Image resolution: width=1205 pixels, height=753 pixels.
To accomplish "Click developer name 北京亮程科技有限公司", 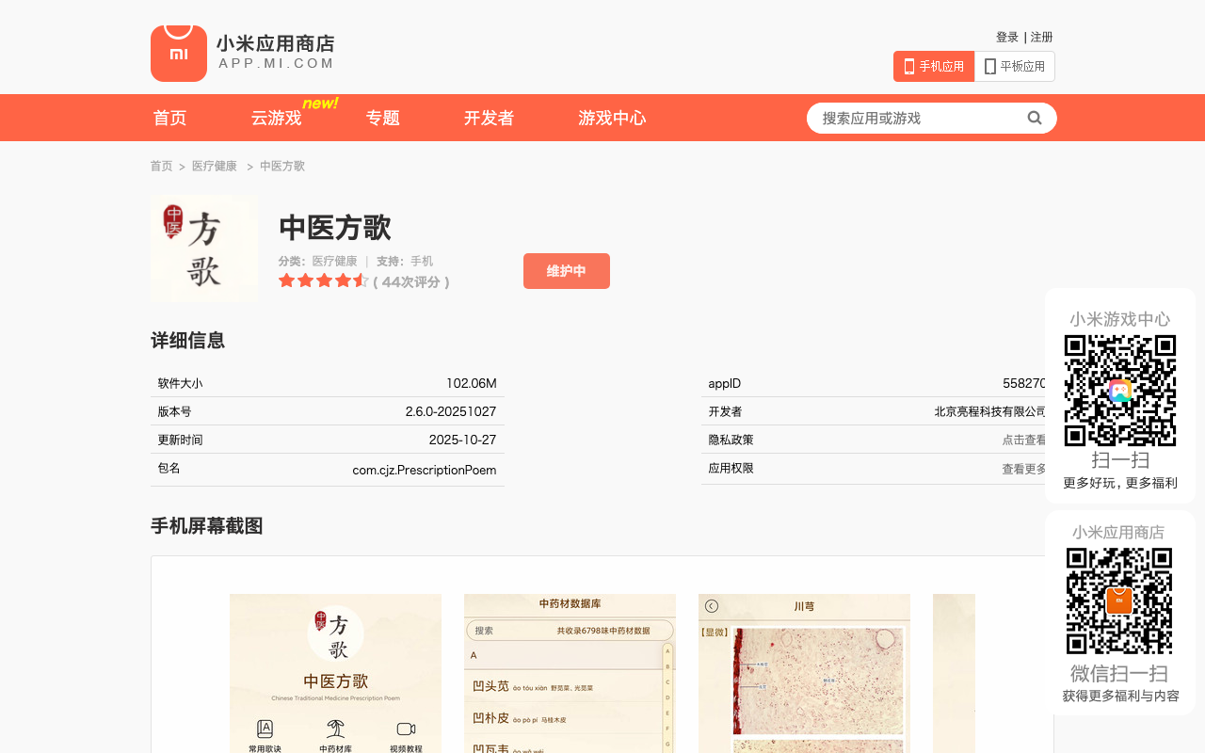I will 990,411.
